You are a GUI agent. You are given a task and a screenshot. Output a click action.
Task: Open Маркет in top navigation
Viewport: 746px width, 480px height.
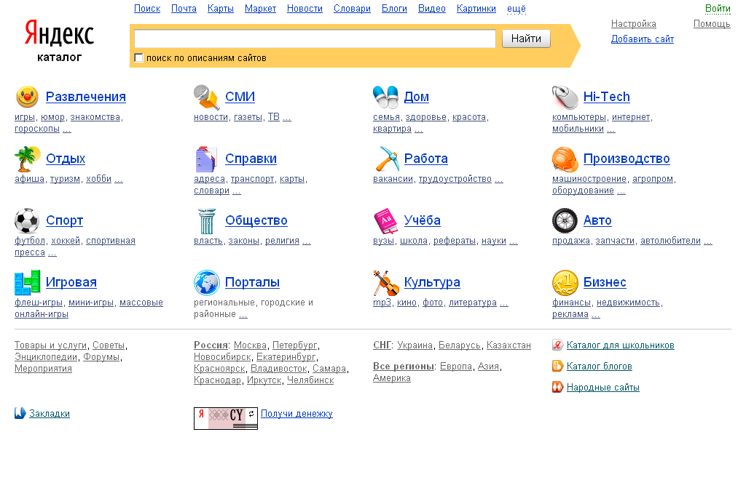(260, 9)
